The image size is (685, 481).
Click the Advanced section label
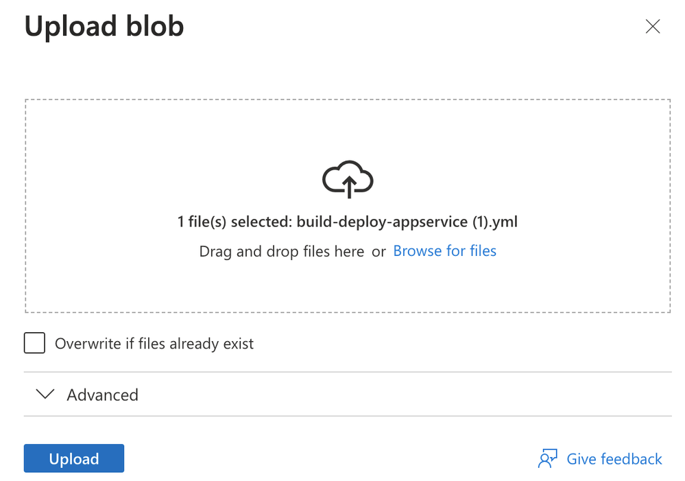pyautogui.click(x=102, y=395)
